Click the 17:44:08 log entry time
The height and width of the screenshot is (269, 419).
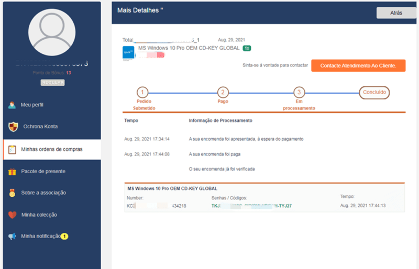click(x=147, y=154)
